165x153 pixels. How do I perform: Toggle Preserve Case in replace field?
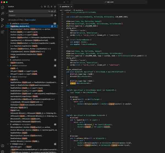tap(52, 15)
